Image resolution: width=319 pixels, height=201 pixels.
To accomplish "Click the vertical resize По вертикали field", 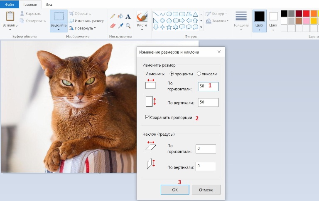I will coord(208,102).
